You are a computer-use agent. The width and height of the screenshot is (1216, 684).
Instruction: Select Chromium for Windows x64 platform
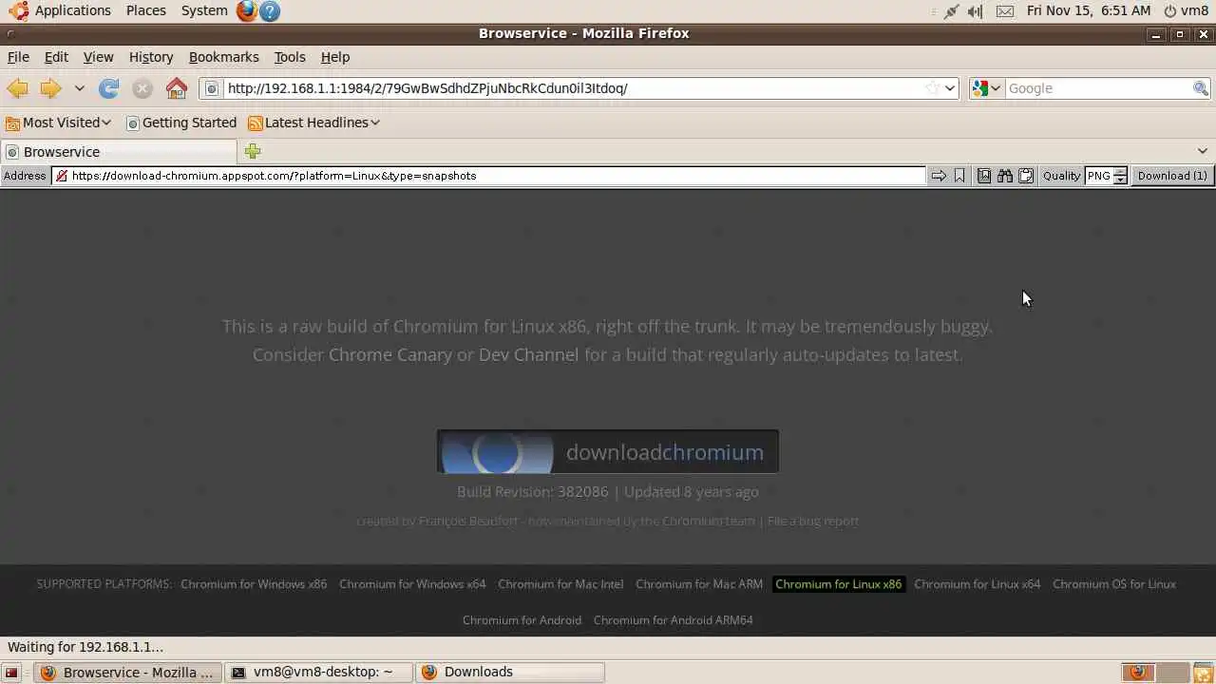click(x=412, y=584)
